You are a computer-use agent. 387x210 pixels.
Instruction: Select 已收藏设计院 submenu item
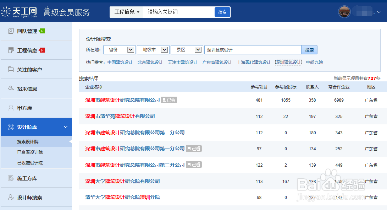(x=30, y=163)
